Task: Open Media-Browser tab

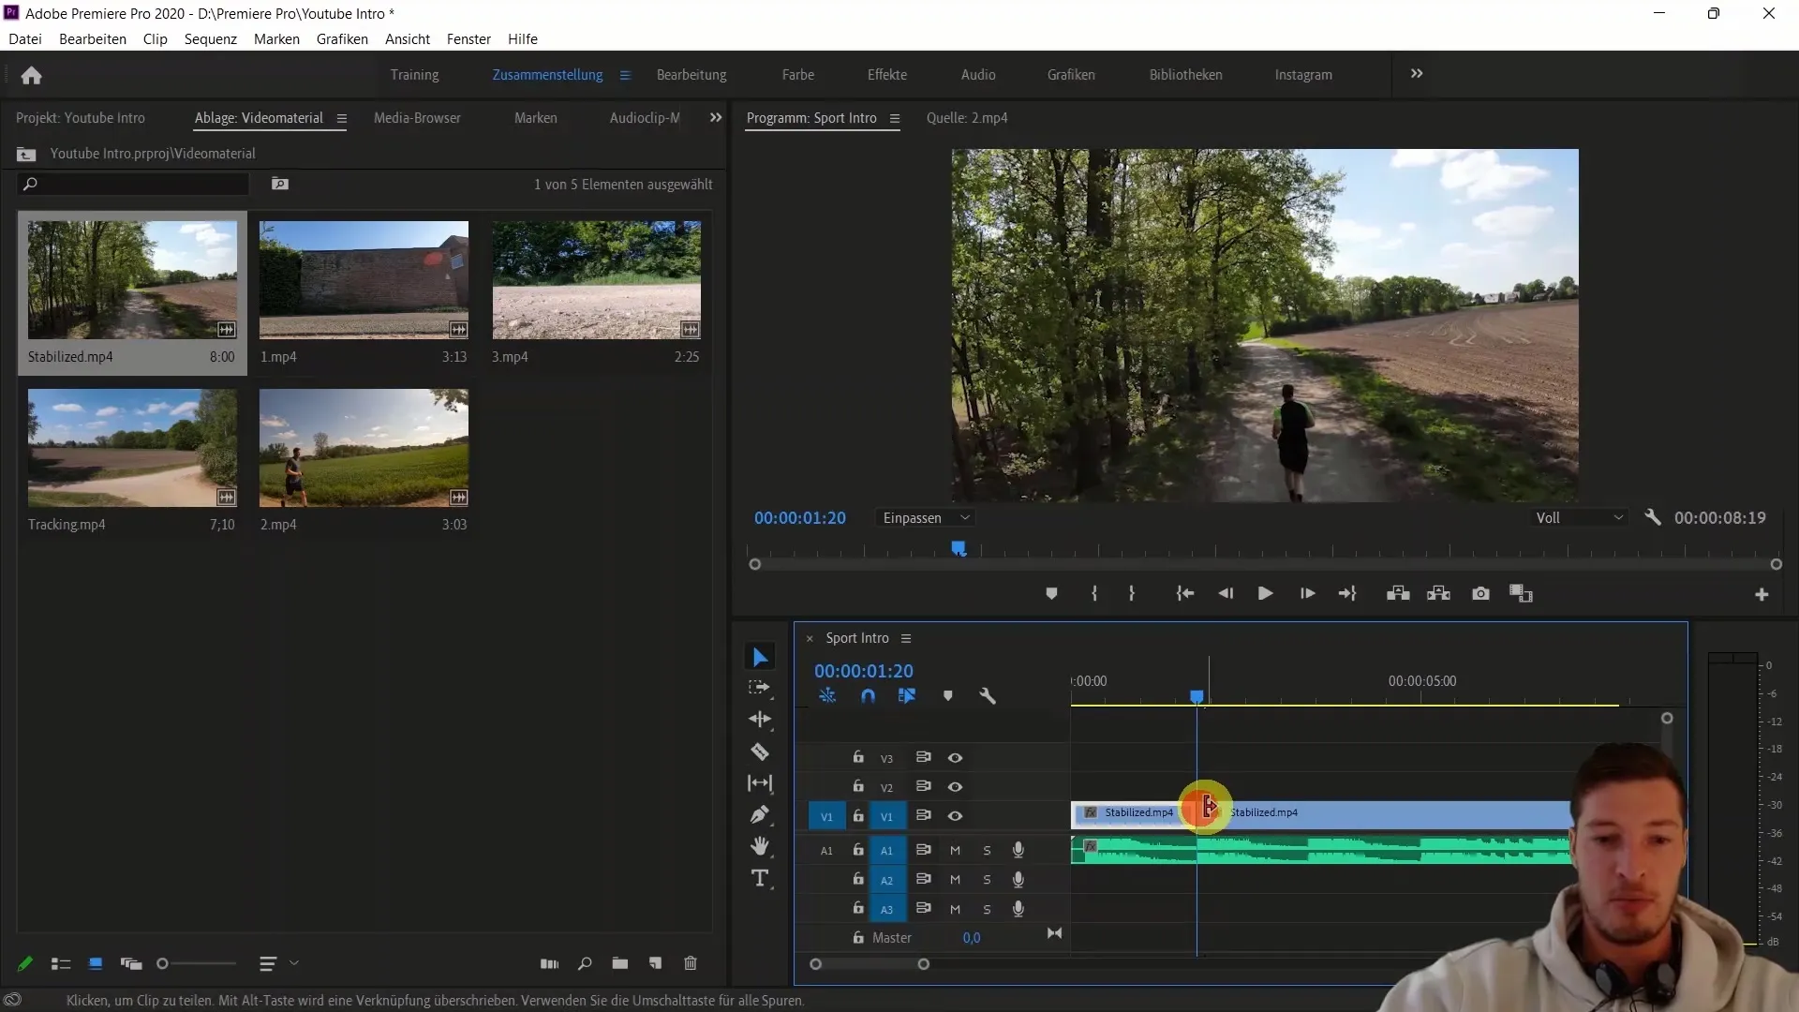Action: click(417, 118)
